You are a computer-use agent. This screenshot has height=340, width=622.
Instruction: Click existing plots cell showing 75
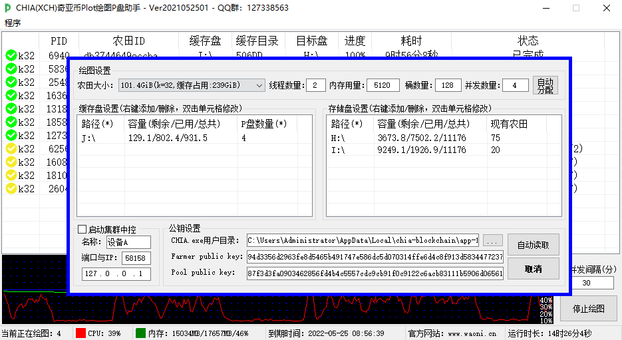pyautogui.click(x=516, y=138)
